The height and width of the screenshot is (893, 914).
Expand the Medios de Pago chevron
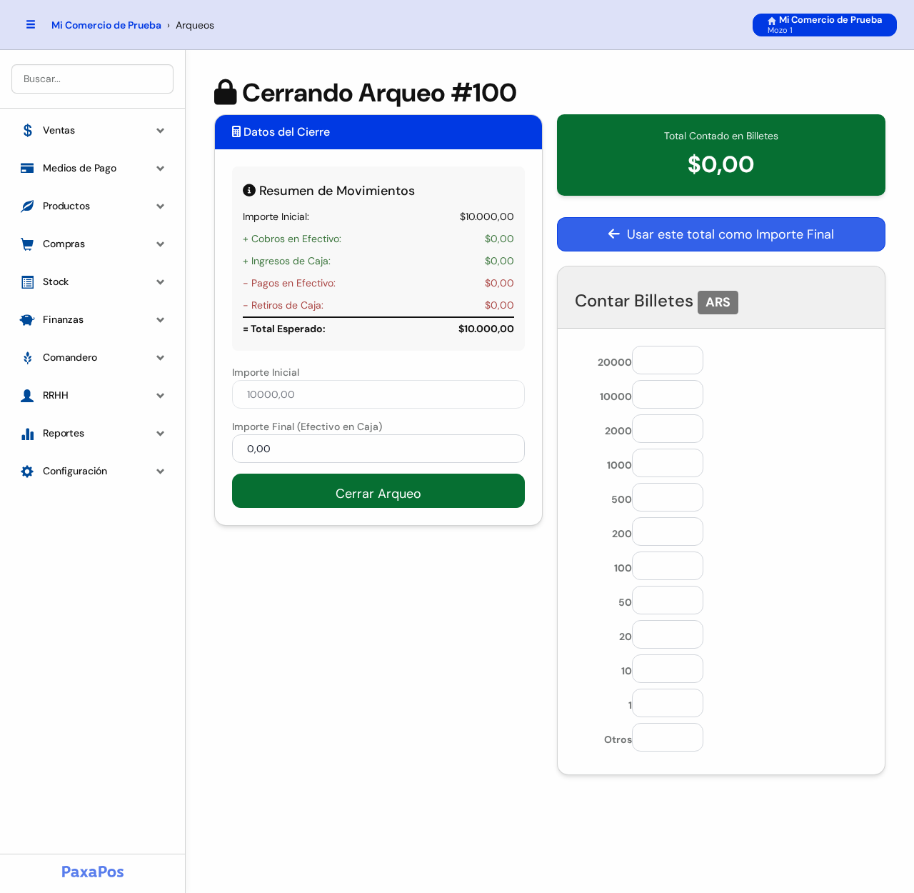tap(161, 168)
